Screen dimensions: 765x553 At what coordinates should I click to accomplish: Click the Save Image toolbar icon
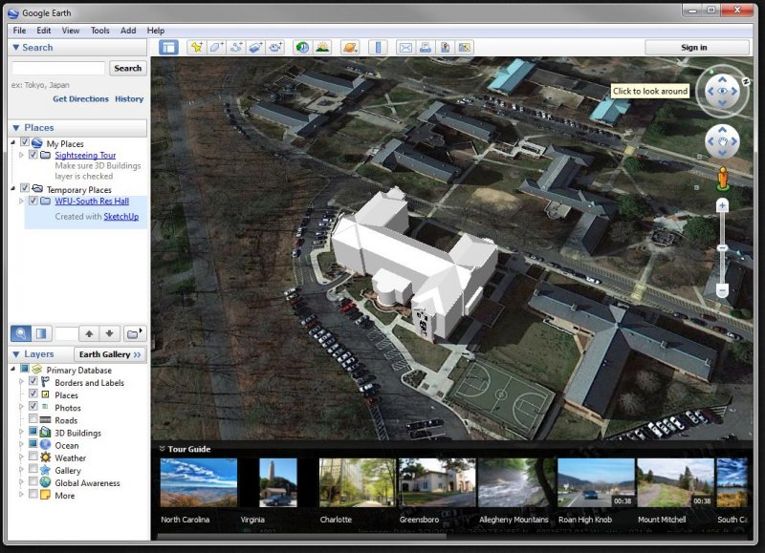[x=445, y=47]
